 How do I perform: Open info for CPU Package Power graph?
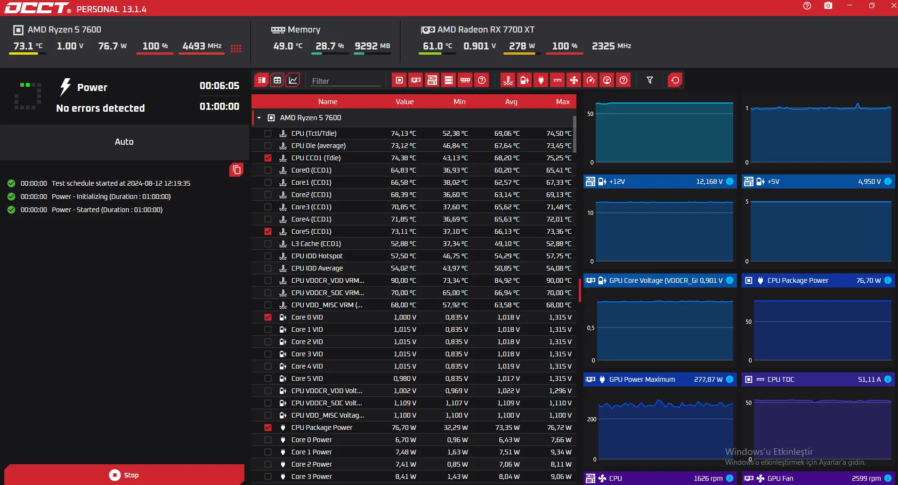click(888, 280)
